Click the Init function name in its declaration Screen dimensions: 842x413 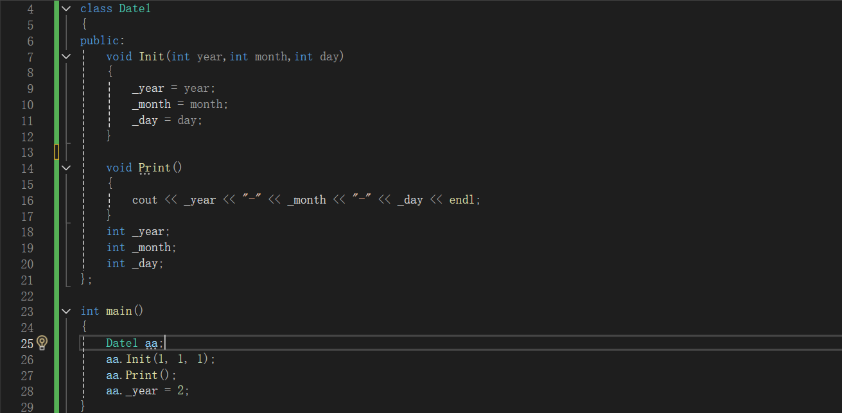152,57
